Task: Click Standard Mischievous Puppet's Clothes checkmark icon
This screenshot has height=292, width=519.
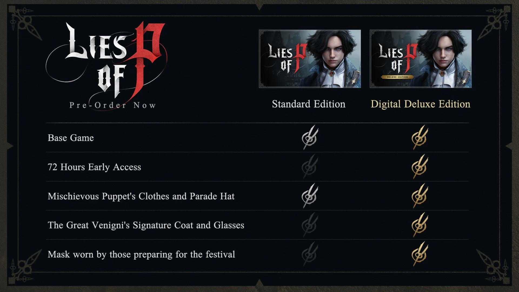Action: 310,196
